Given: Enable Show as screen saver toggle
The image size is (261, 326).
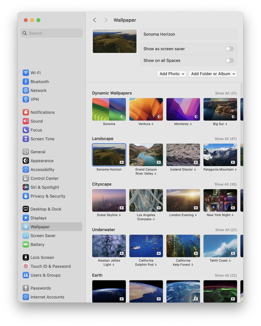Looking at the screenshot, I should [x=229, y=49].
